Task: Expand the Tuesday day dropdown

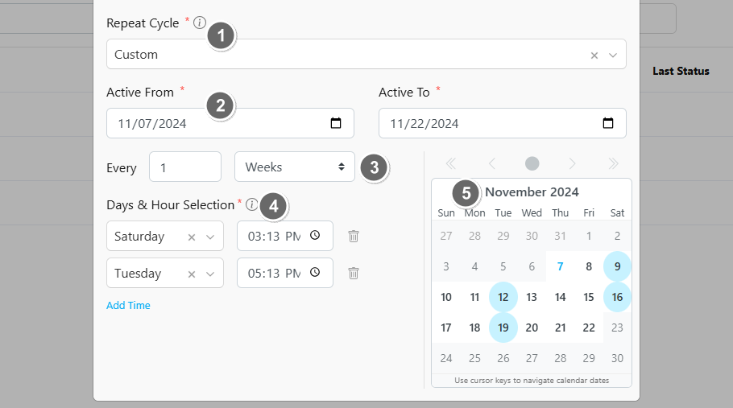Action: (210, 274)
